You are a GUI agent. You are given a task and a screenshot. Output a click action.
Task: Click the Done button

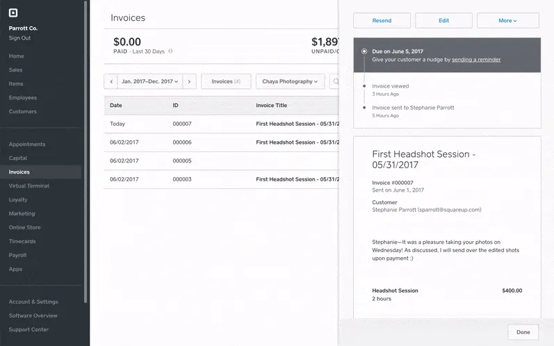click(523, 332)
